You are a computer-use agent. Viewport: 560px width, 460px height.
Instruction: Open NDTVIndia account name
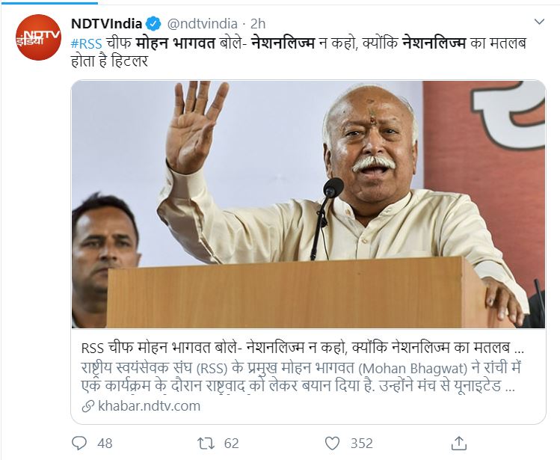click(x=106, y=24)
